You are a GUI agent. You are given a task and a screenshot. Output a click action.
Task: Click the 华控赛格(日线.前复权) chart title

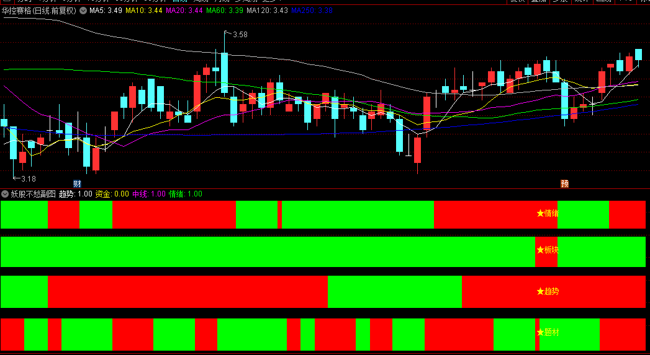(x=39, y=11)
